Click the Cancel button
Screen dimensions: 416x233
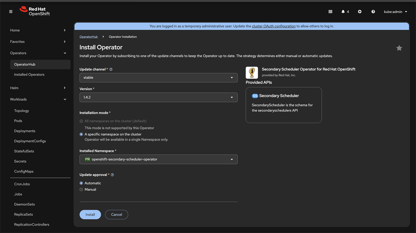[116, 215]
